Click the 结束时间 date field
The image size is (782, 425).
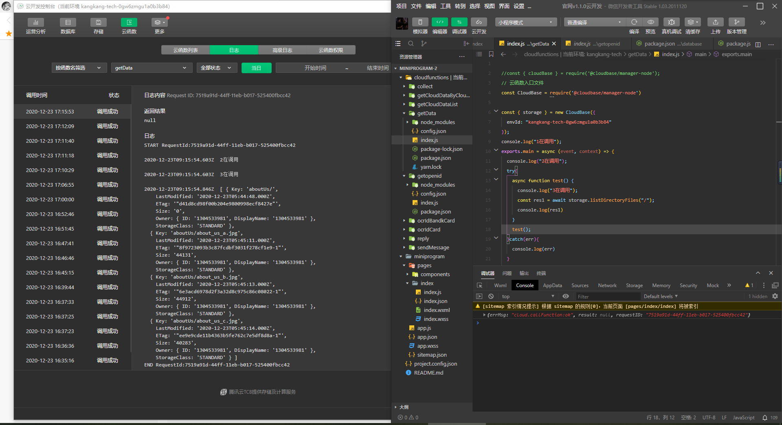click(x=377, y=68)
